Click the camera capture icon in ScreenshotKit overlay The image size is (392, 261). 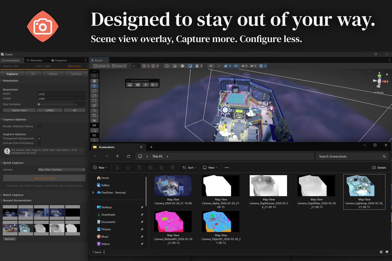coord(138,85)
